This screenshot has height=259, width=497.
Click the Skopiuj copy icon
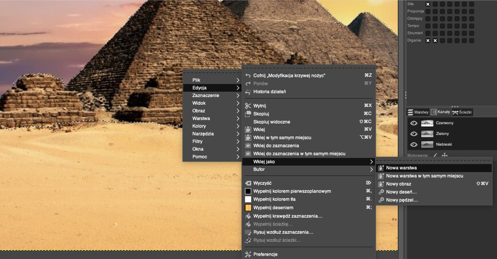(248, 114)
